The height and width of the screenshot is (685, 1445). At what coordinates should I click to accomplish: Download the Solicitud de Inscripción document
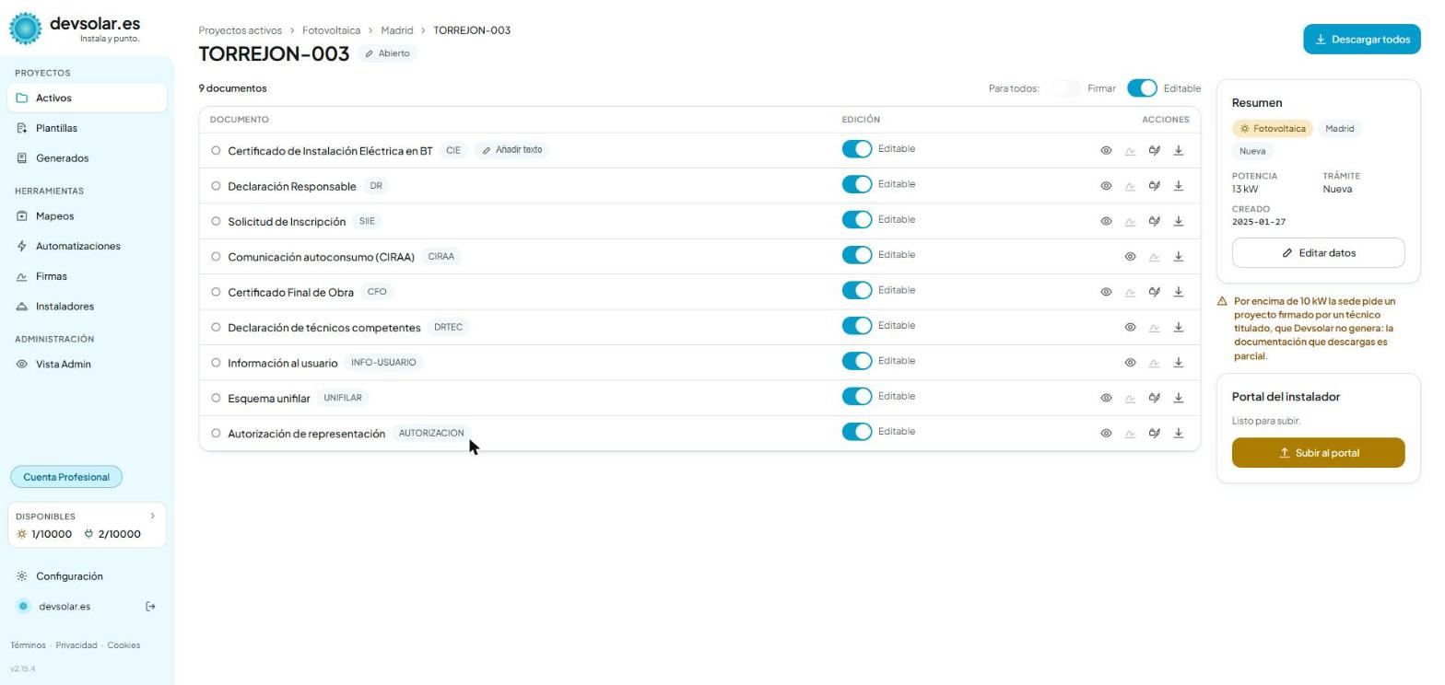coord(1178,221)
